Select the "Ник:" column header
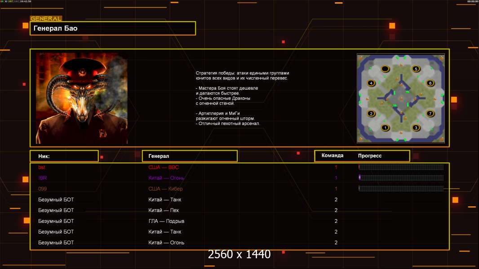This screenshot has height=269, width=479. click(x=64, y=156)
